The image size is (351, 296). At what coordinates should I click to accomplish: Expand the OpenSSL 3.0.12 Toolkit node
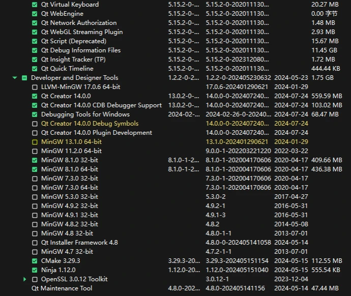pyautogui.click(x=24, y=279)
